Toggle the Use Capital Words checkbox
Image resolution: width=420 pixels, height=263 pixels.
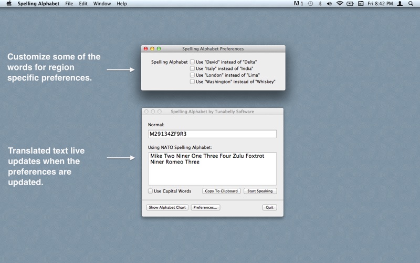coord(150,191)
